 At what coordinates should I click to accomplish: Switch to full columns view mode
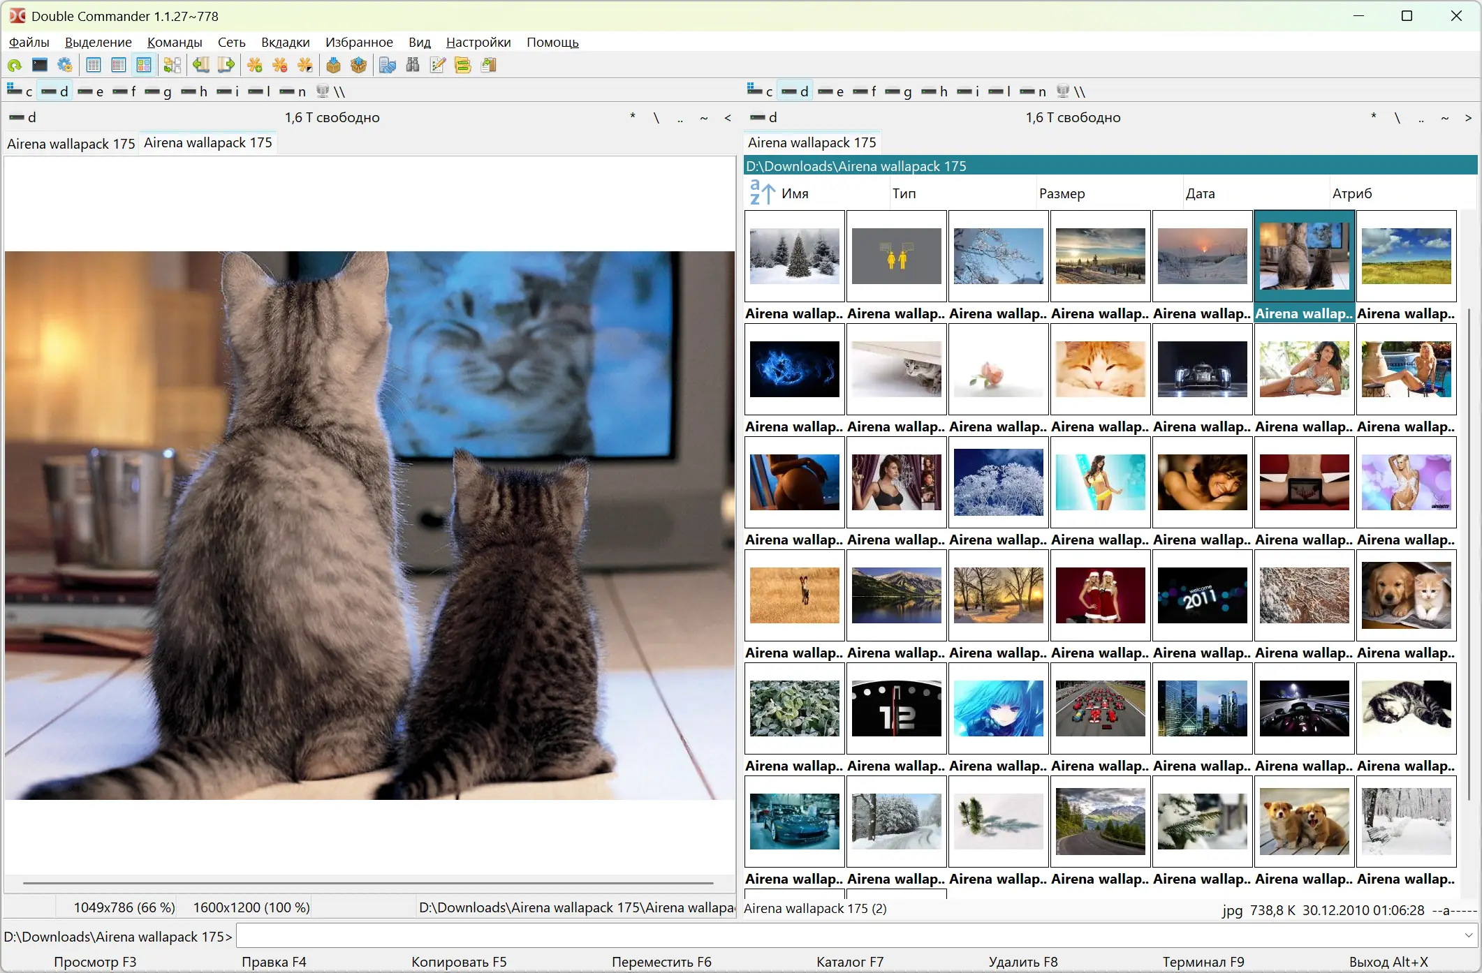tap(119, 66)
